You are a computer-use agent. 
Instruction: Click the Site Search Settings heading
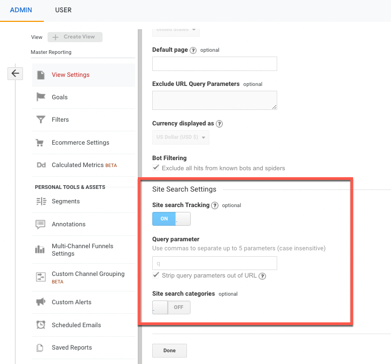[184, 189]
